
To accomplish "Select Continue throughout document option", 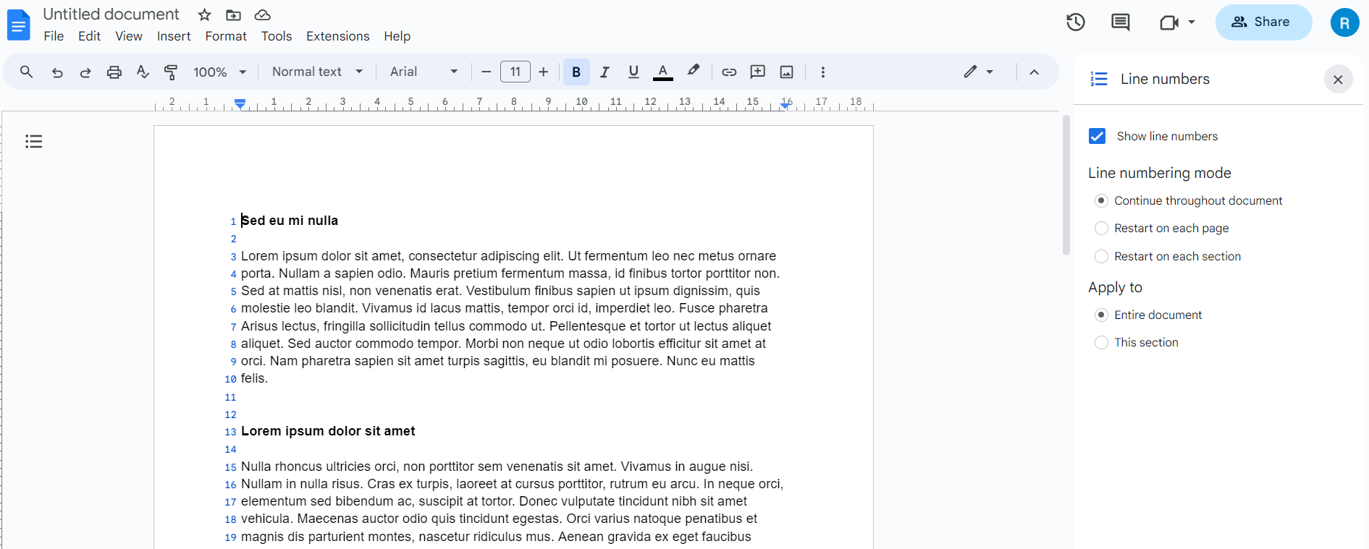I will coord(1102,200).
